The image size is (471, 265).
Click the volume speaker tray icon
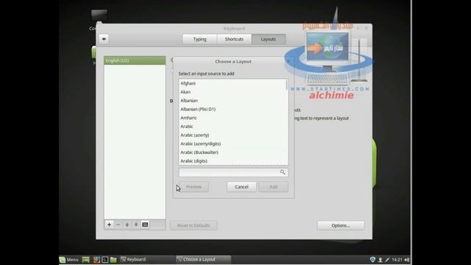click(x=407, y=260)
